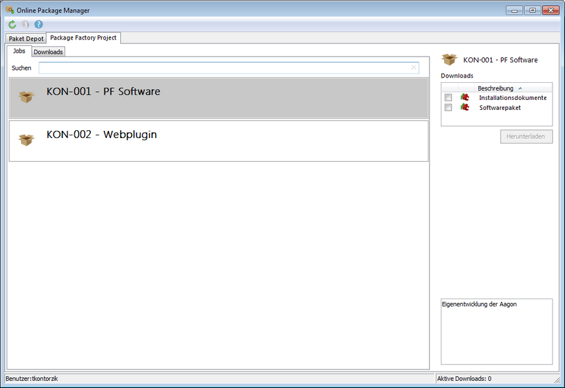This screenshot has height=388, width=565.
Task: Open help via blue question mark icon
Action: click(x=39, y=24)
